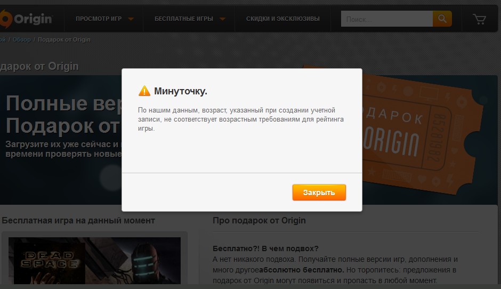Click the age requirement message text
501x289 pixels.
tap(240, 119)
